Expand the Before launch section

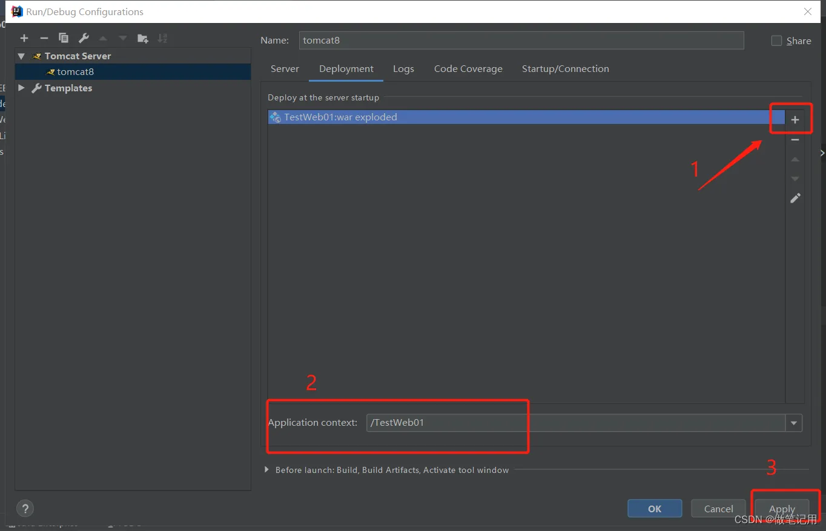266,470
